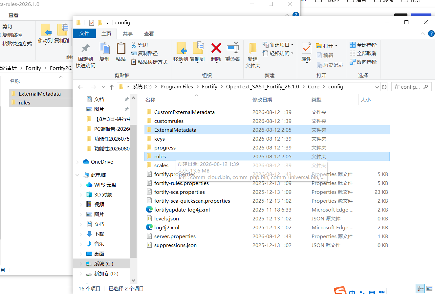Create a new folder with 新建文件夹
The width and height of the screenshot is (435, 294).
click(x=253, y=55)
